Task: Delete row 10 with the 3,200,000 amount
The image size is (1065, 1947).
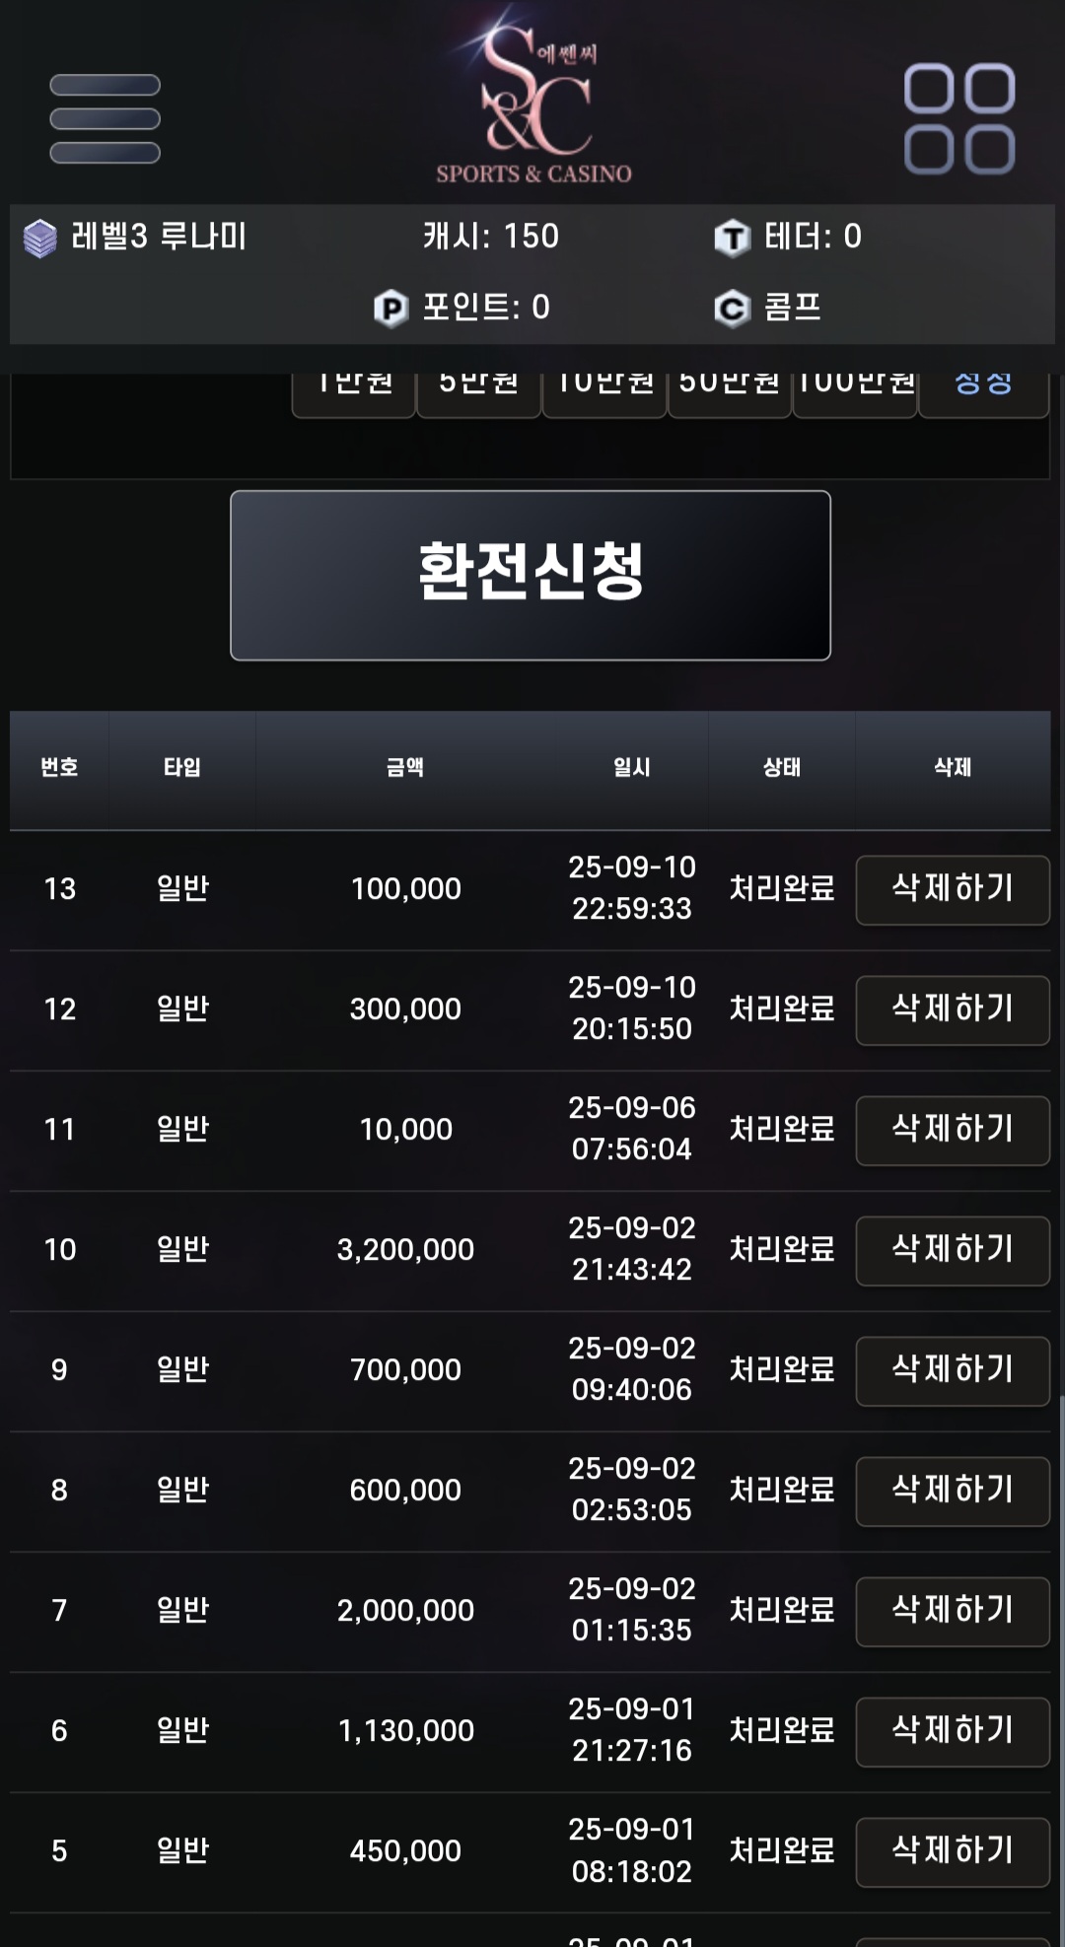Action: [x=953, y=1250]
